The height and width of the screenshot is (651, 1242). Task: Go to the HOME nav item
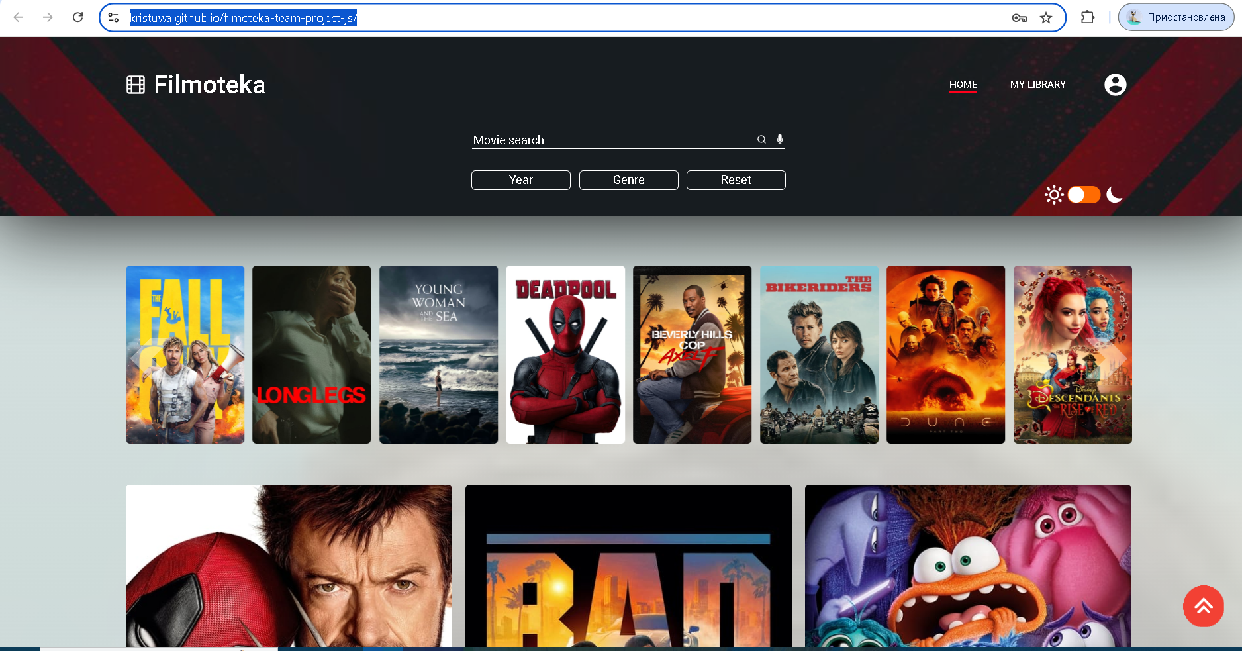coord(963,85)
